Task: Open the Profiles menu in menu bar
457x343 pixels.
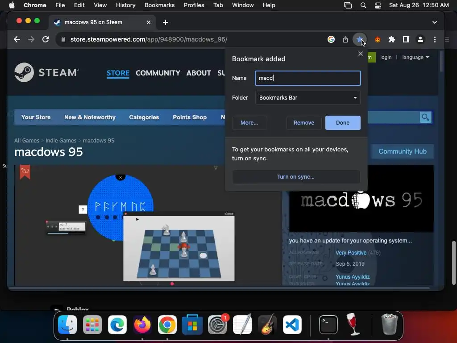Action: (194, 5)
